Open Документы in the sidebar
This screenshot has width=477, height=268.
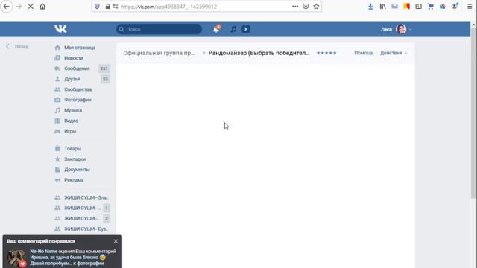[77, 170]
